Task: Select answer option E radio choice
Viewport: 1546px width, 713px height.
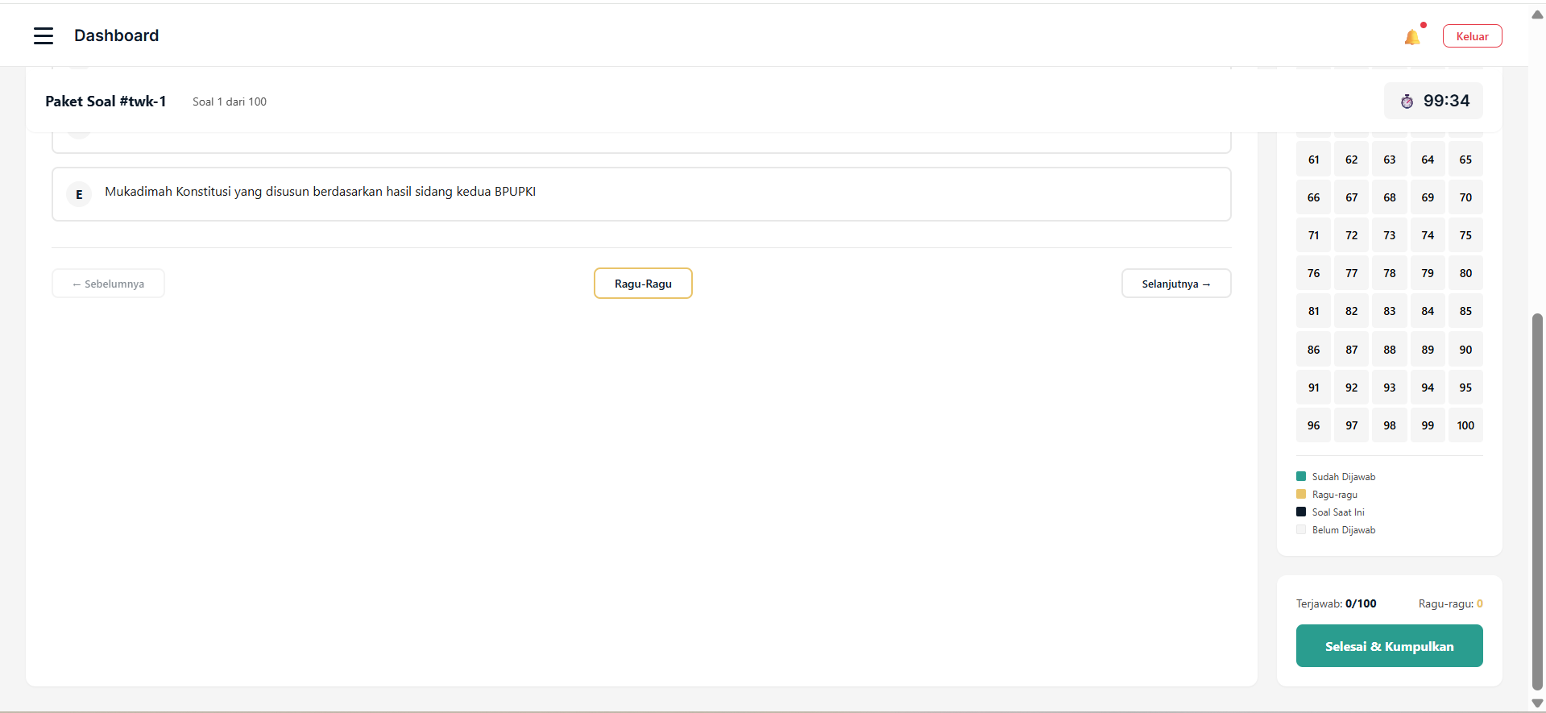Action: click(x=79, y=194)
